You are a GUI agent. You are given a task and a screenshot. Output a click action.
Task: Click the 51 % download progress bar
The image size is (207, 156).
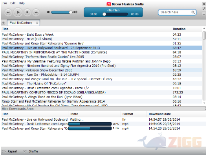[90, 128]
